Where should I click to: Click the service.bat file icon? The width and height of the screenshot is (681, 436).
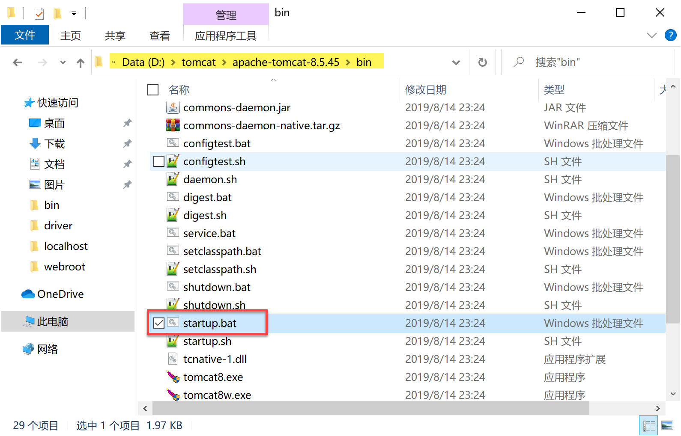[x=173, y=233]
